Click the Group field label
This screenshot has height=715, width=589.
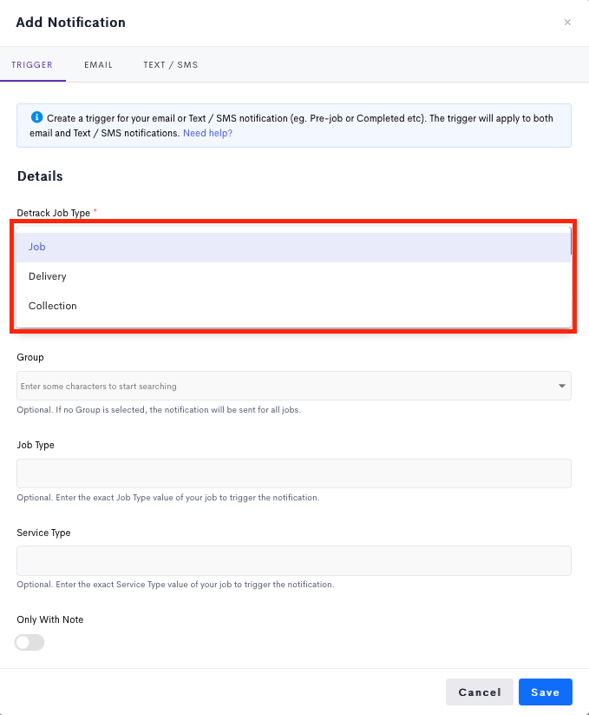coord(30,357)
